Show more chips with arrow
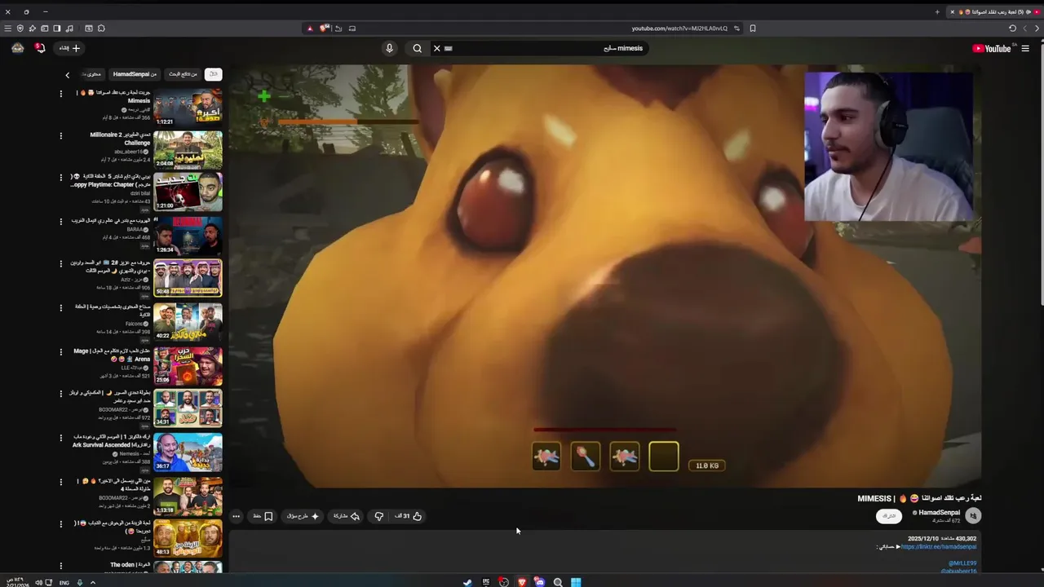This screenshot has height=587, width=1044. pyautogui.click(x=68, y=75)
